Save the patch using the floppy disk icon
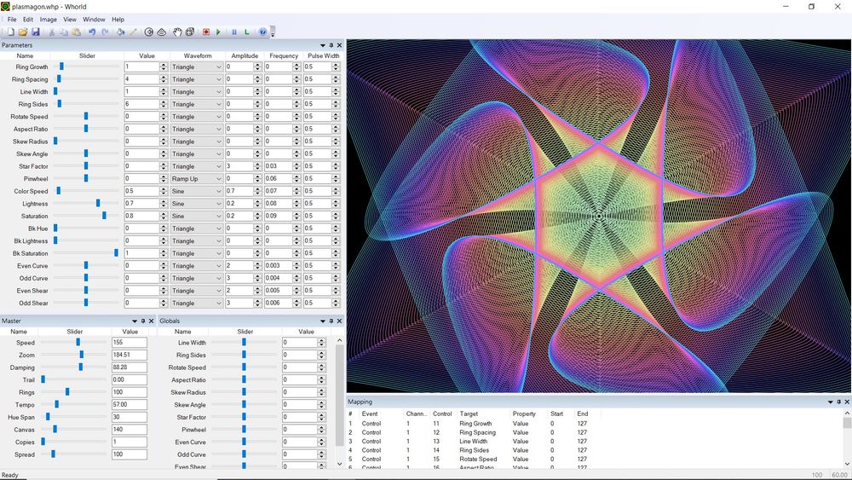The image size is (852, 480). pos(36,32)
